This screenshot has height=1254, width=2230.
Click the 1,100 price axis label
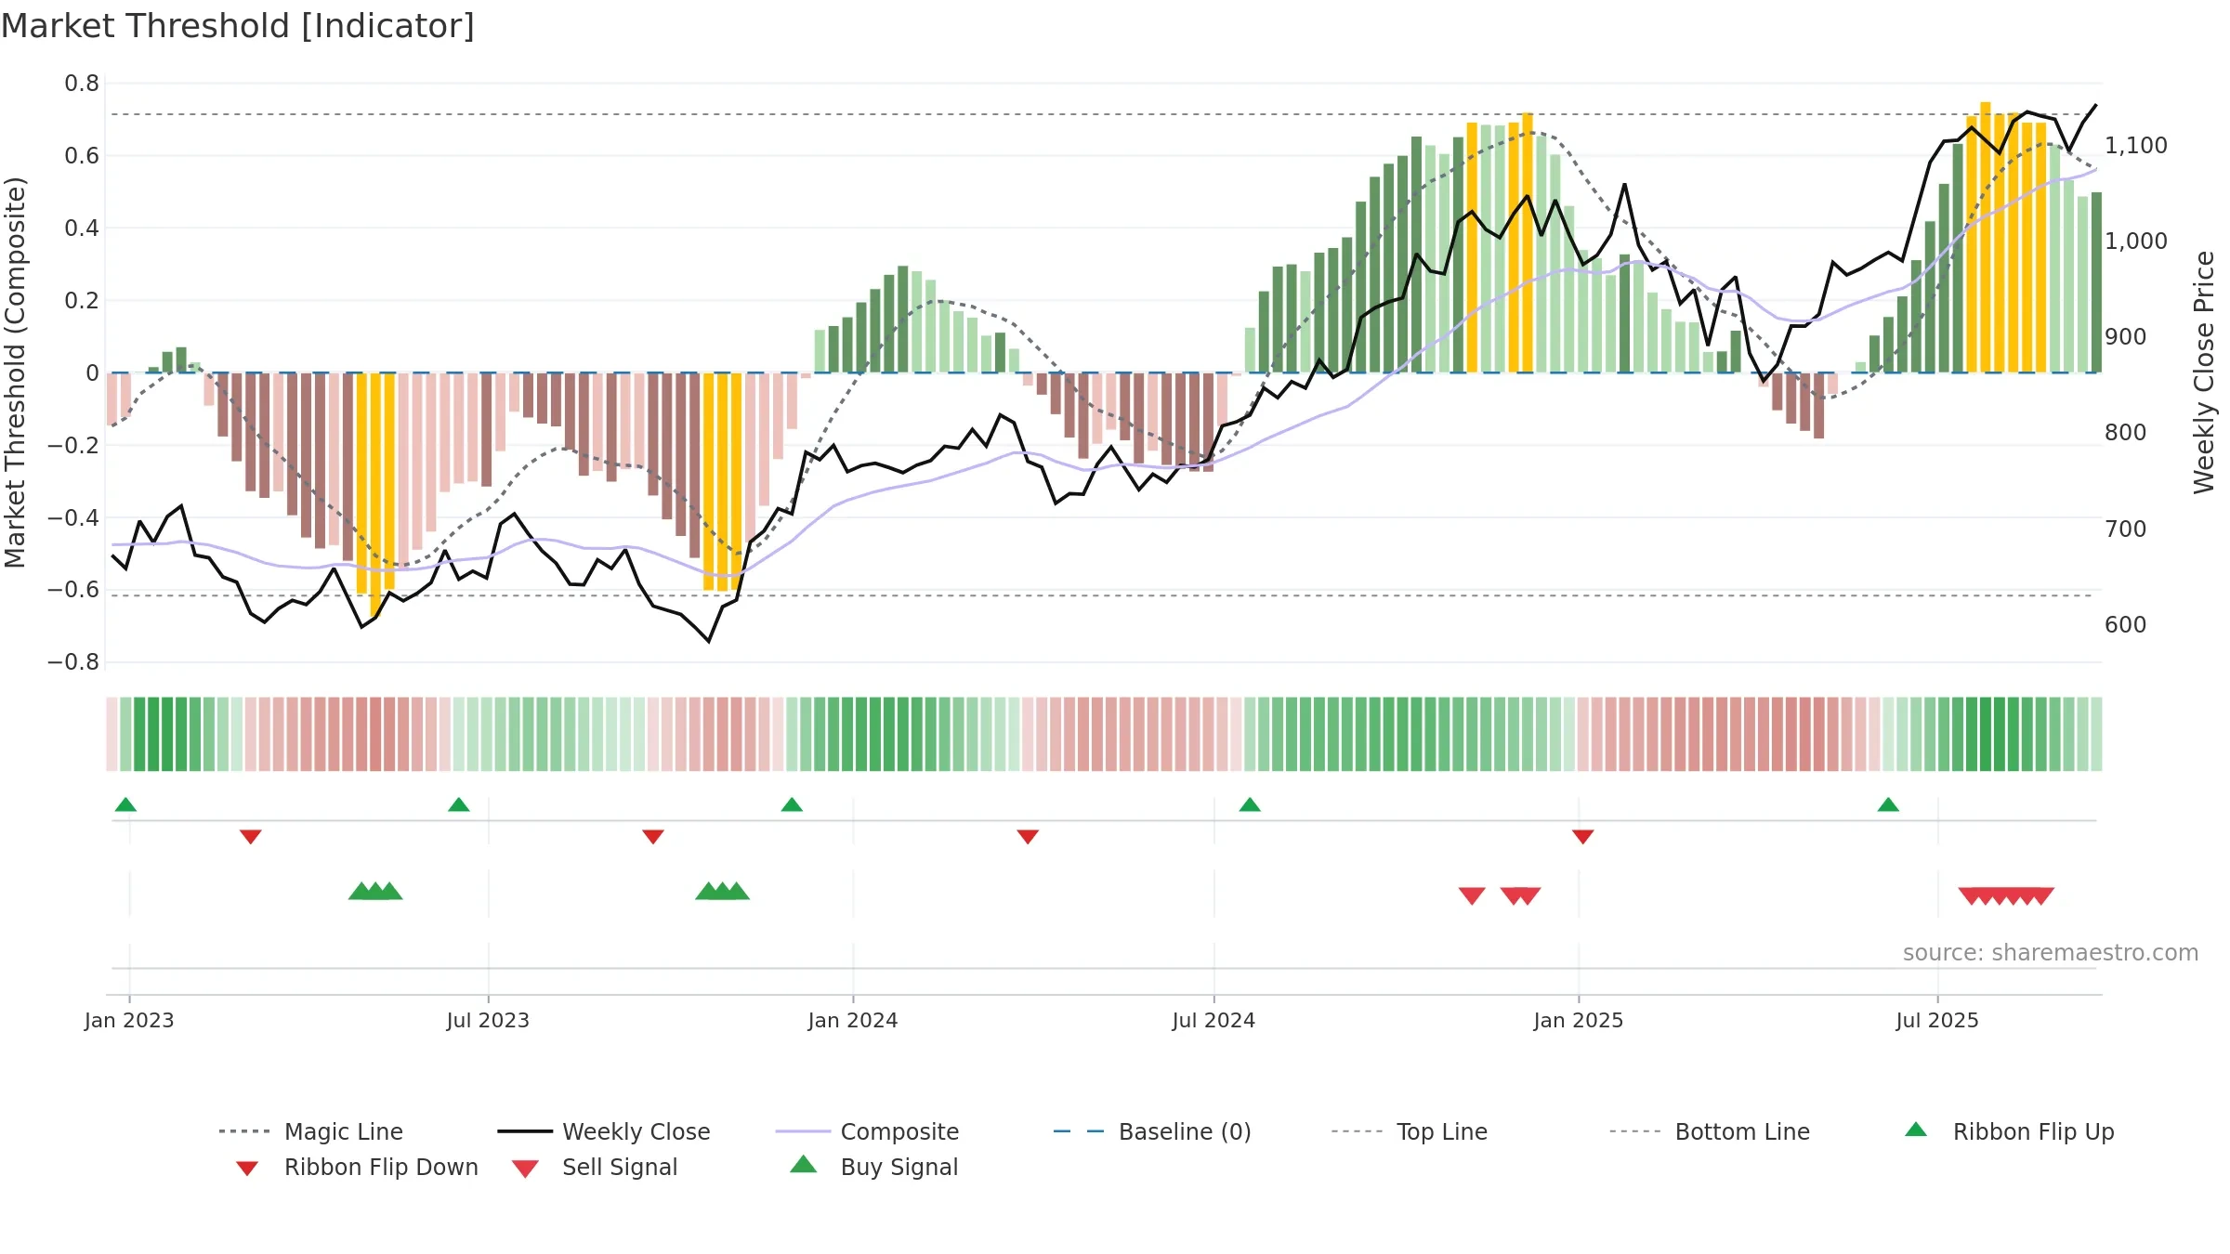point(2136,146)
